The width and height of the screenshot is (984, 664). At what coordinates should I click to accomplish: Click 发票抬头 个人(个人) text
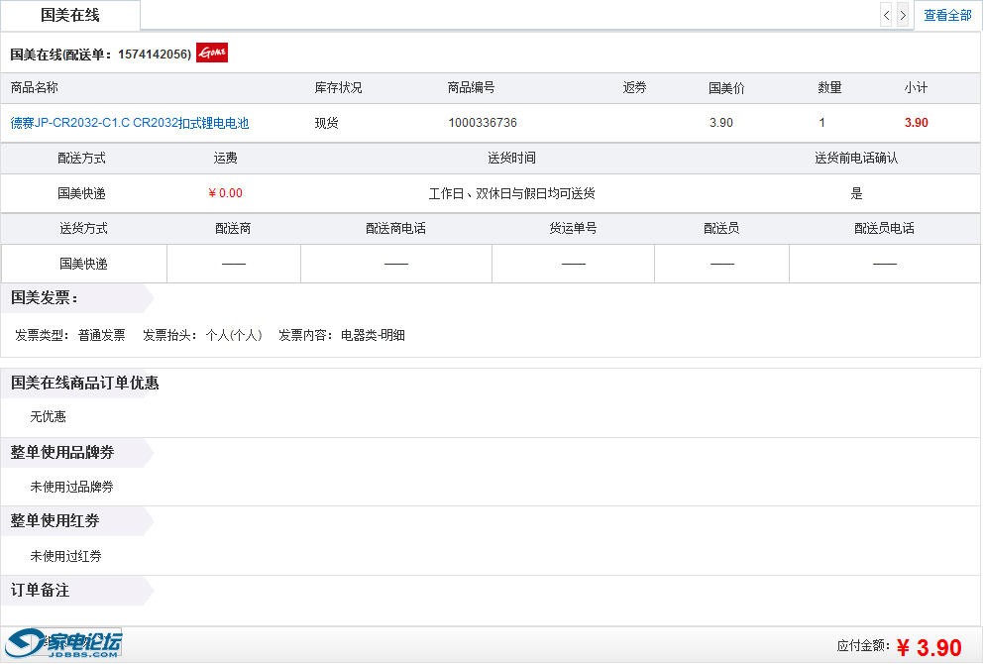[202, 335]
